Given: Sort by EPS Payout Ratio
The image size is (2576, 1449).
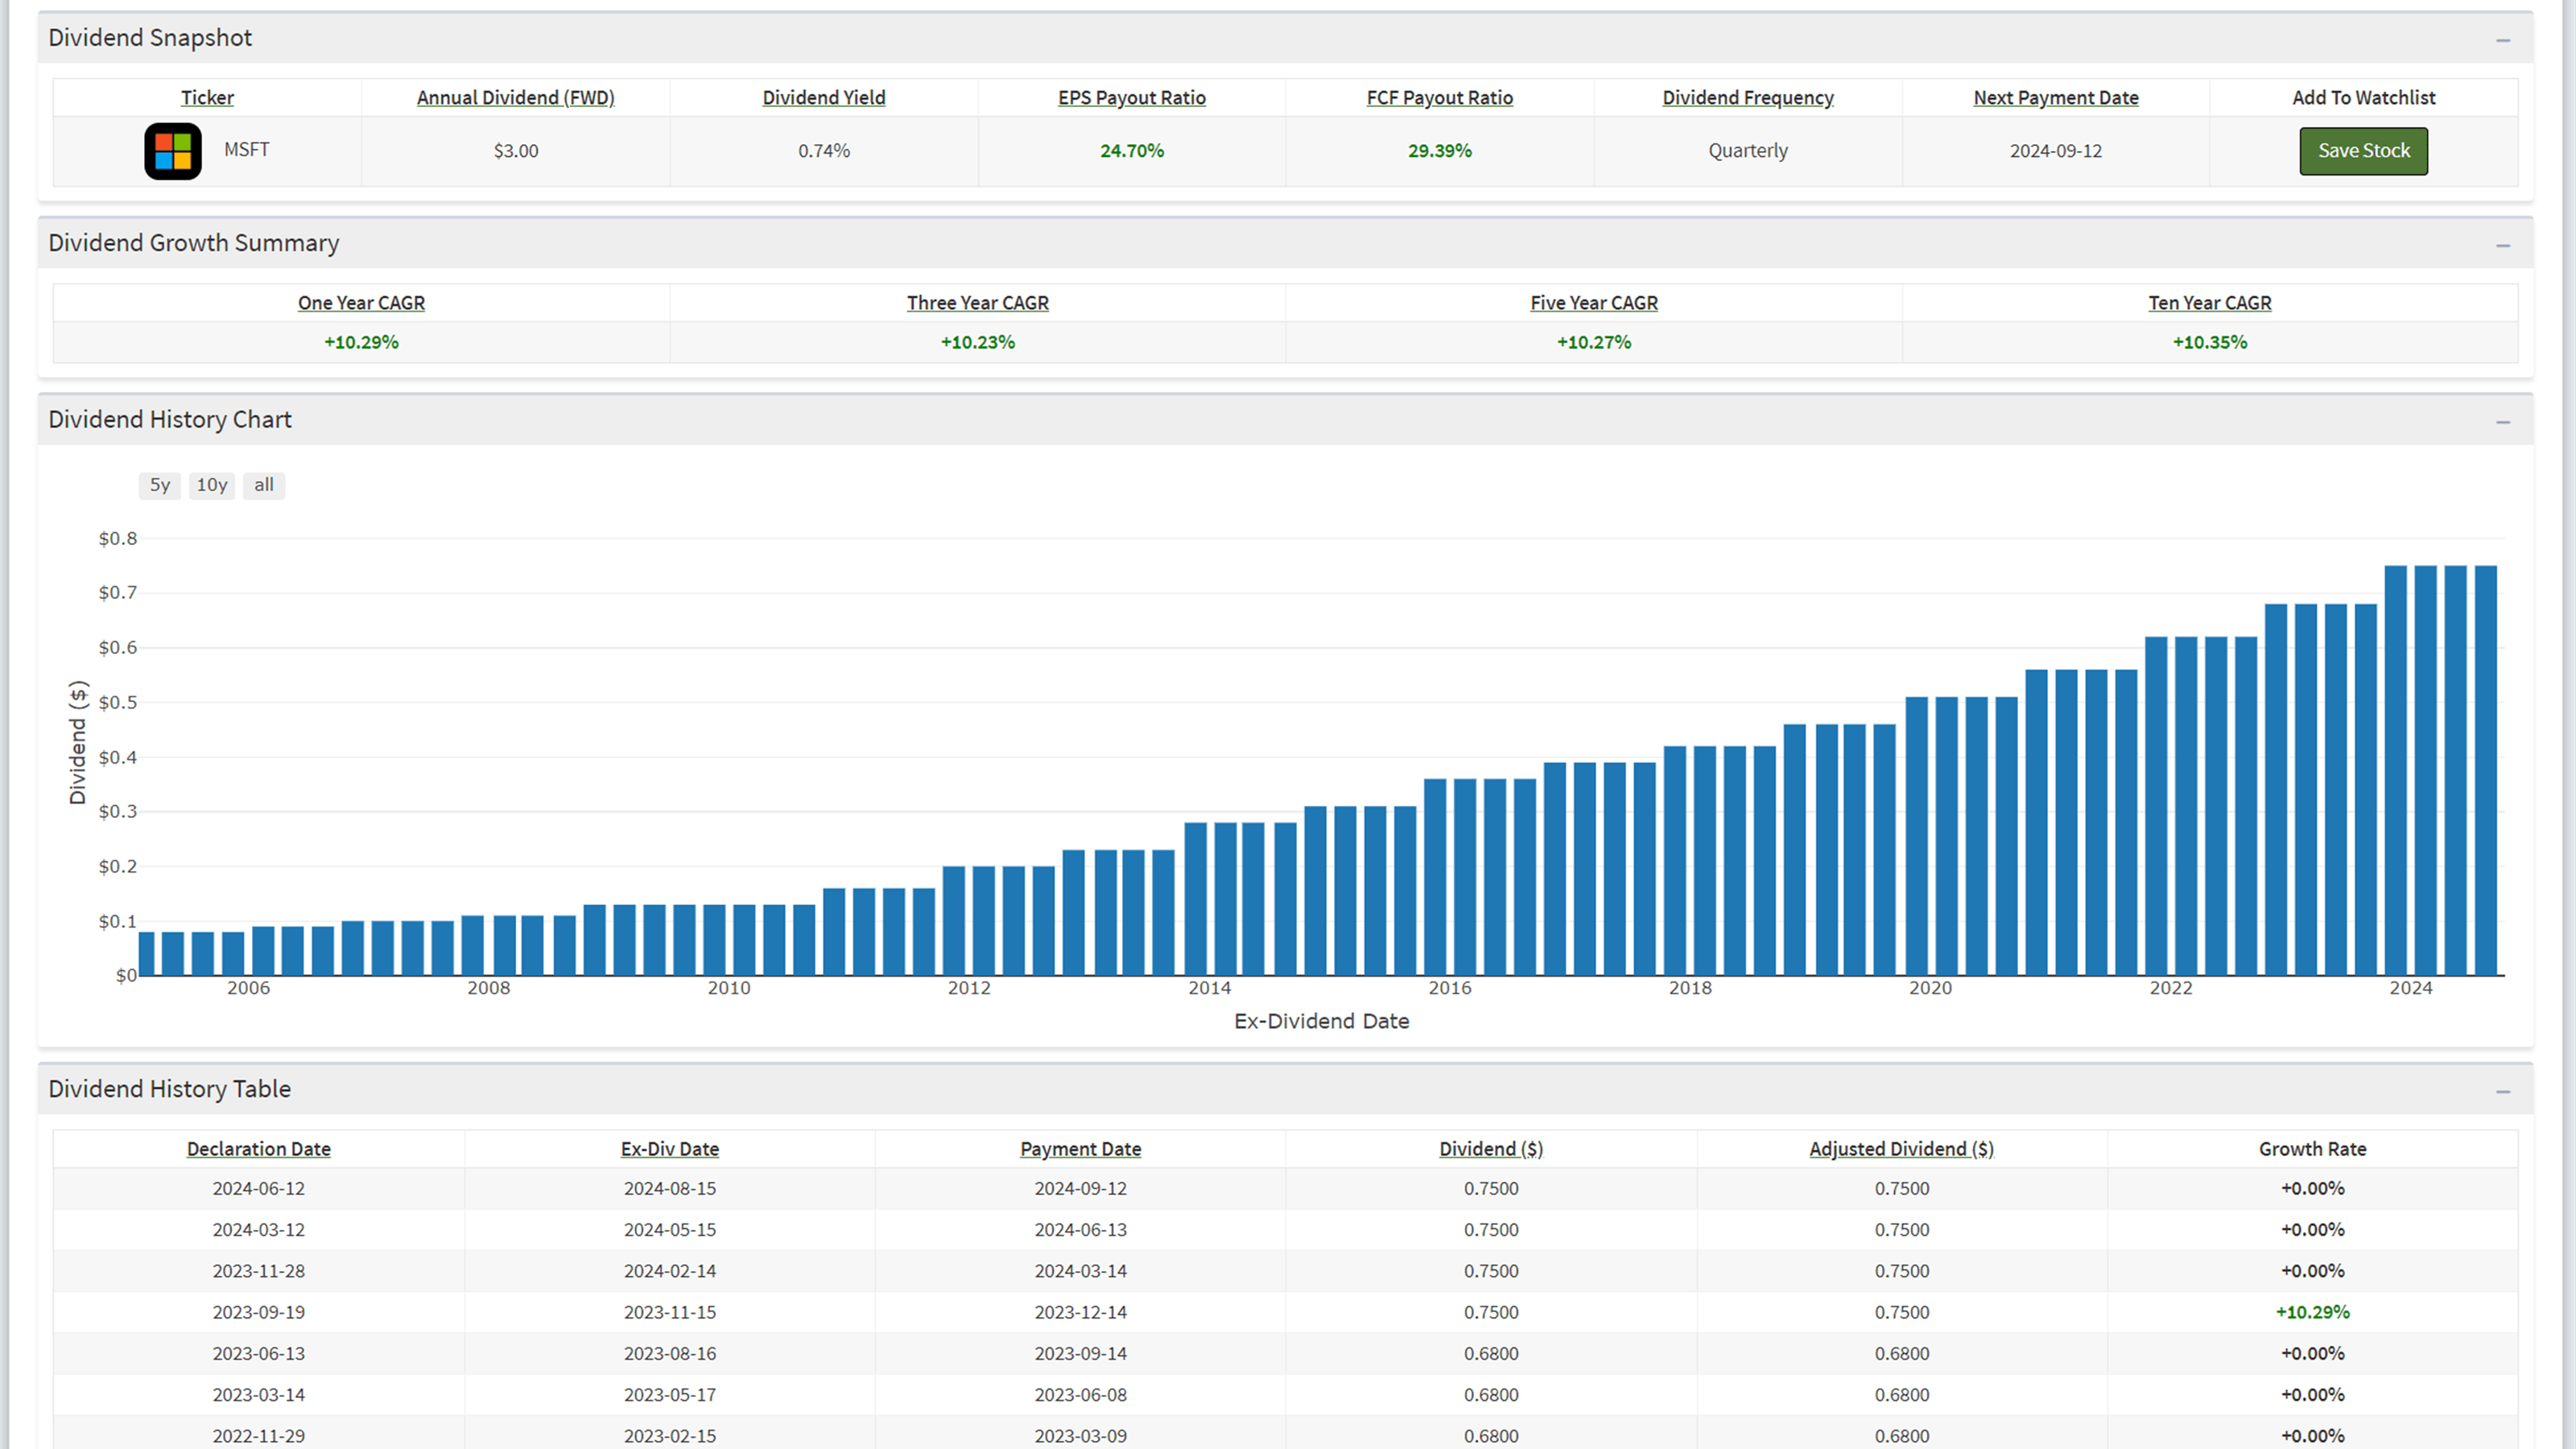Looking at the screenshot, I should coord(1130,97).
